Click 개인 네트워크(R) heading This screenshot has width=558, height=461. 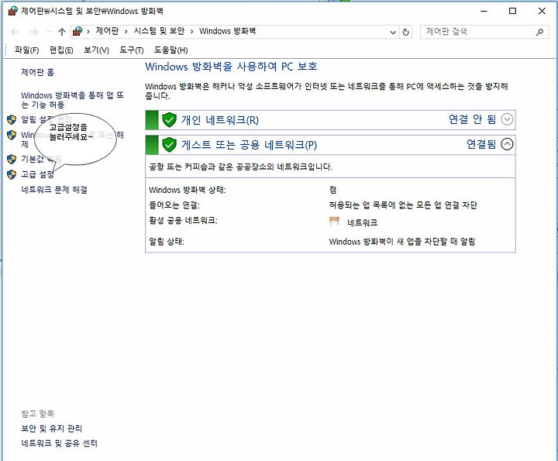click(220, 120)
